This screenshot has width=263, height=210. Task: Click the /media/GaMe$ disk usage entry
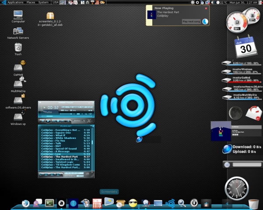tap(241, 80)
